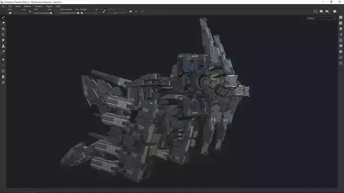Screen dimensions: 344x193
Task: Open the second panel icon in right dock
Action: click(x=341, y=23)
